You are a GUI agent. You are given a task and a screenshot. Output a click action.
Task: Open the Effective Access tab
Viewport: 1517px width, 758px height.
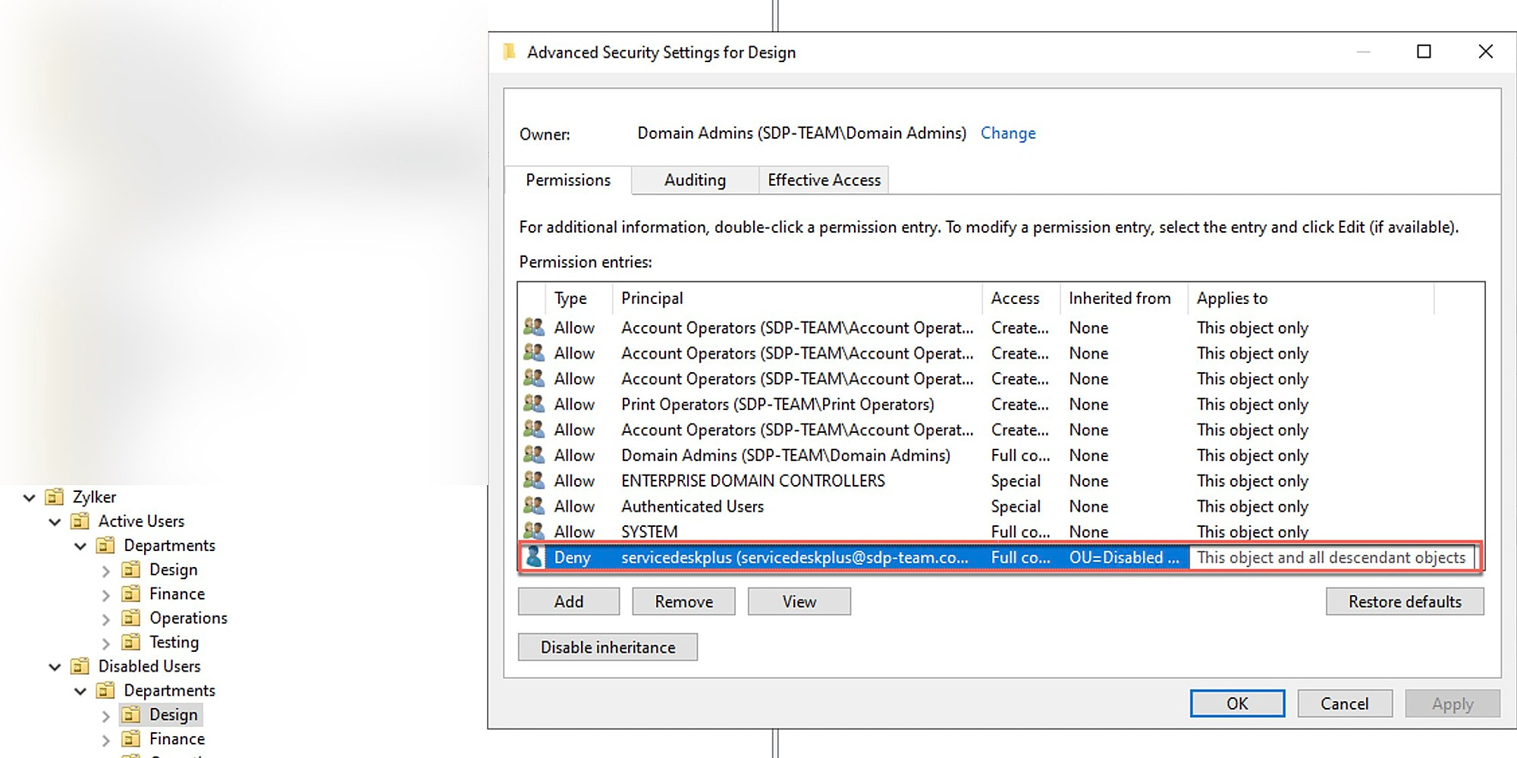coord(824,180)
